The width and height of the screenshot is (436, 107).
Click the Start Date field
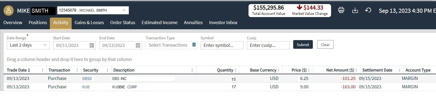(x=74, y=45)
